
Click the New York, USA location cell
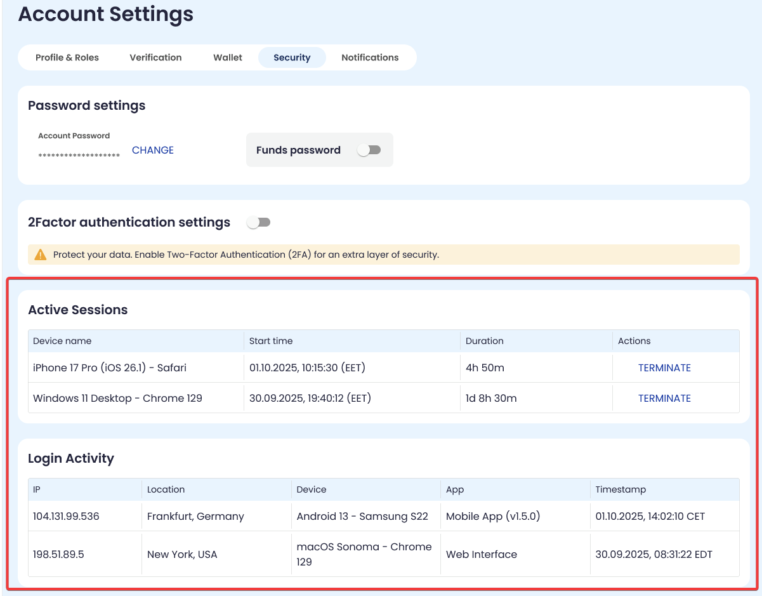coord(182,554)
